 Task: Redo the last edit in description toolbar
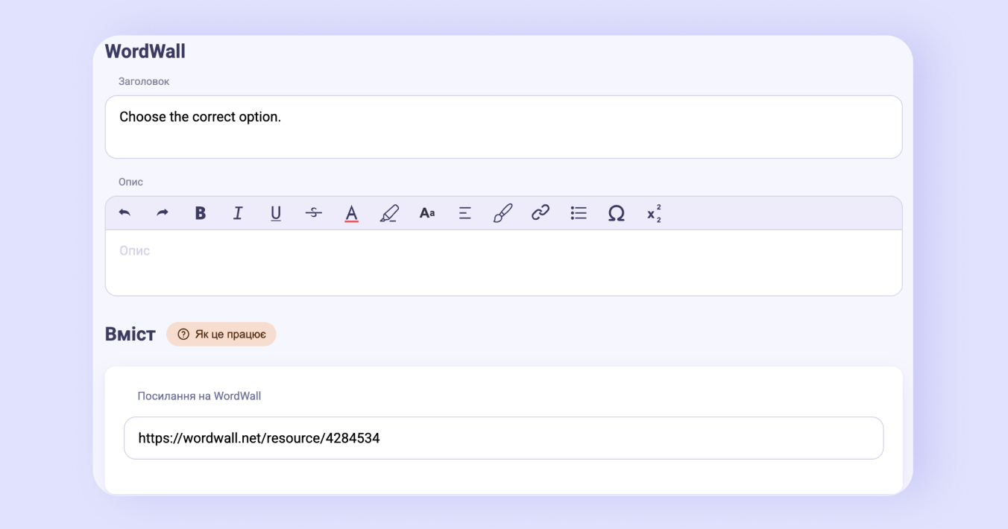pyautogui.click(x=163, y=213)
